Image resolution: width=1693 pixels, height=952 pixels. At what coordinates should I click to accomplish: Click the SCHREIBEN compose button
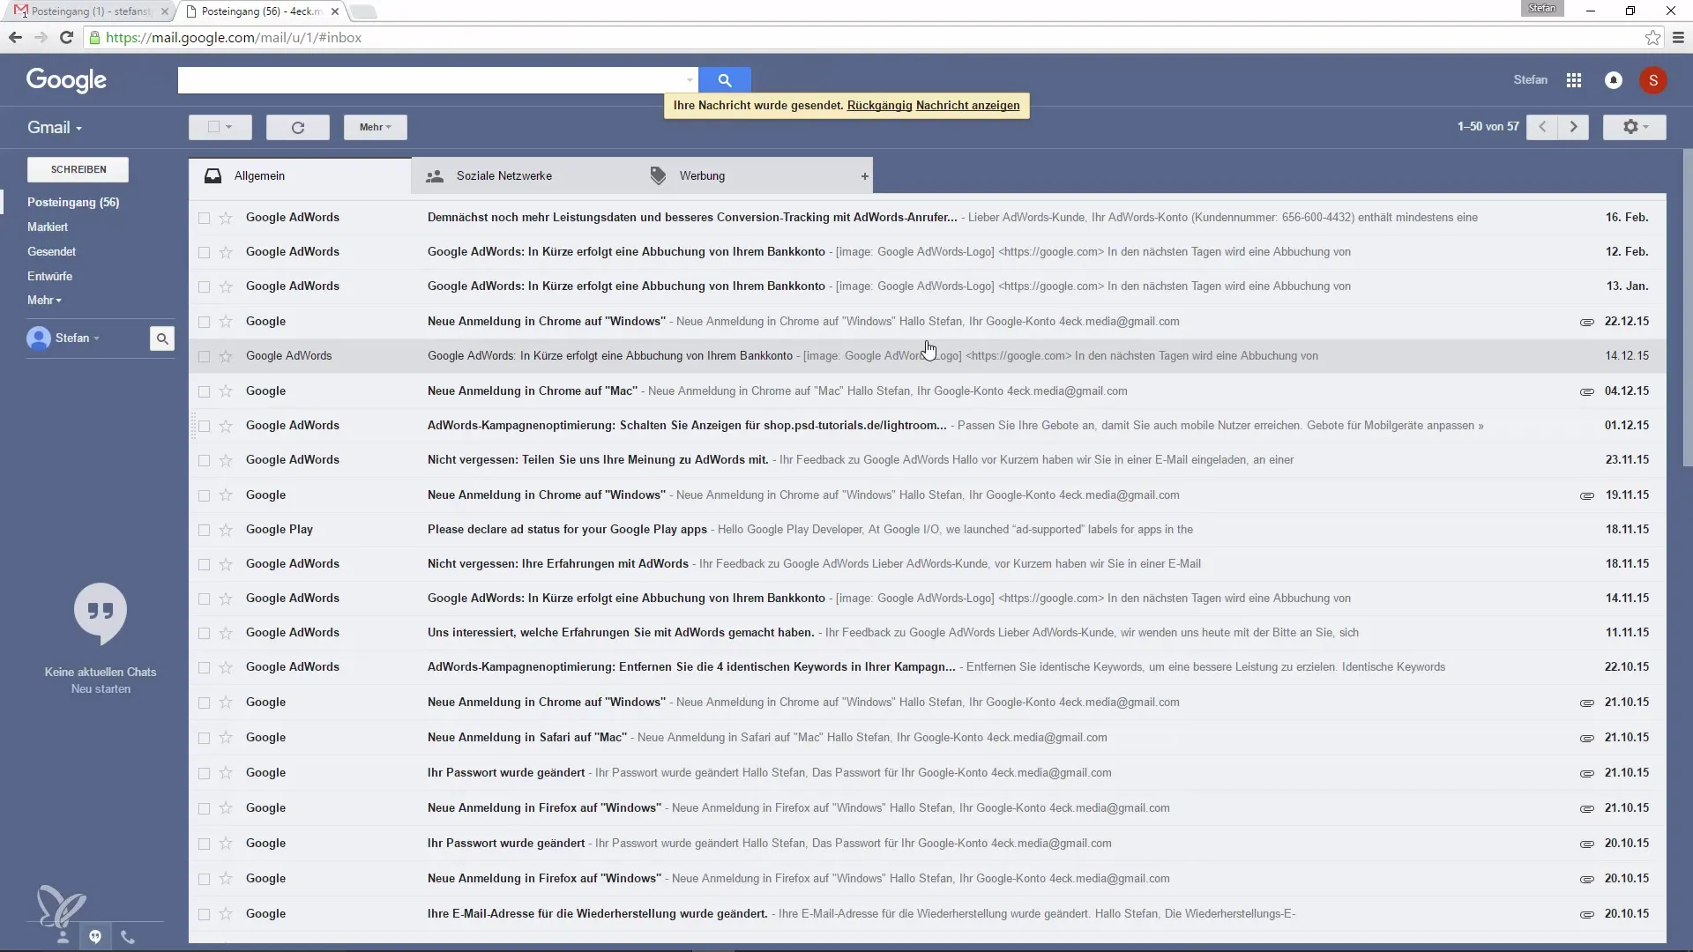click(78, 169)
